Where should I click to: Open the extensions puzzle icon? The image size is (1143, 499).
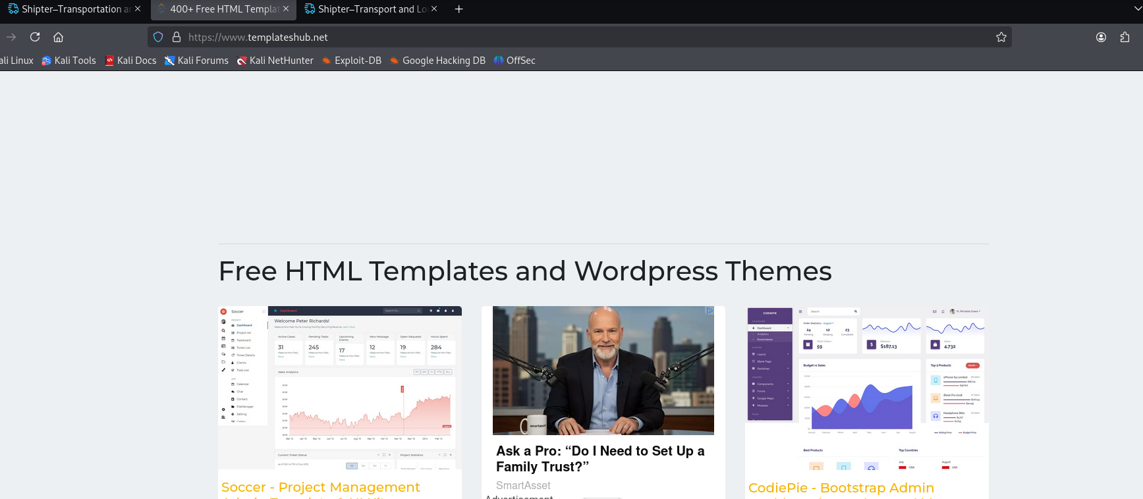click(1125, 37)
